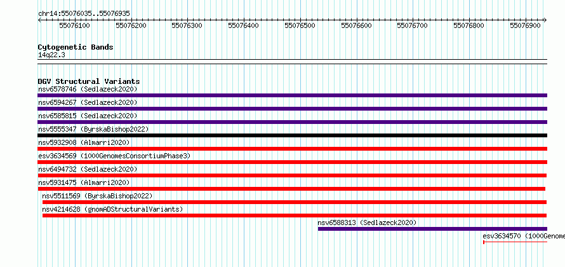Select the nsv6578746 purple variant bar
Image resolution: width=565 pixels, height=267 pixels.
coord(292,95)
